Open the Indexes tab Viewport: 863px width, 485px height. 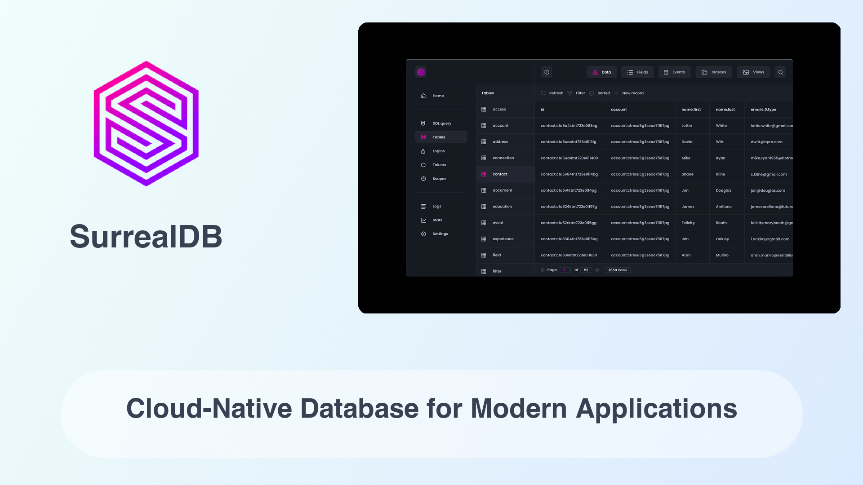click(x=714, y=72)
